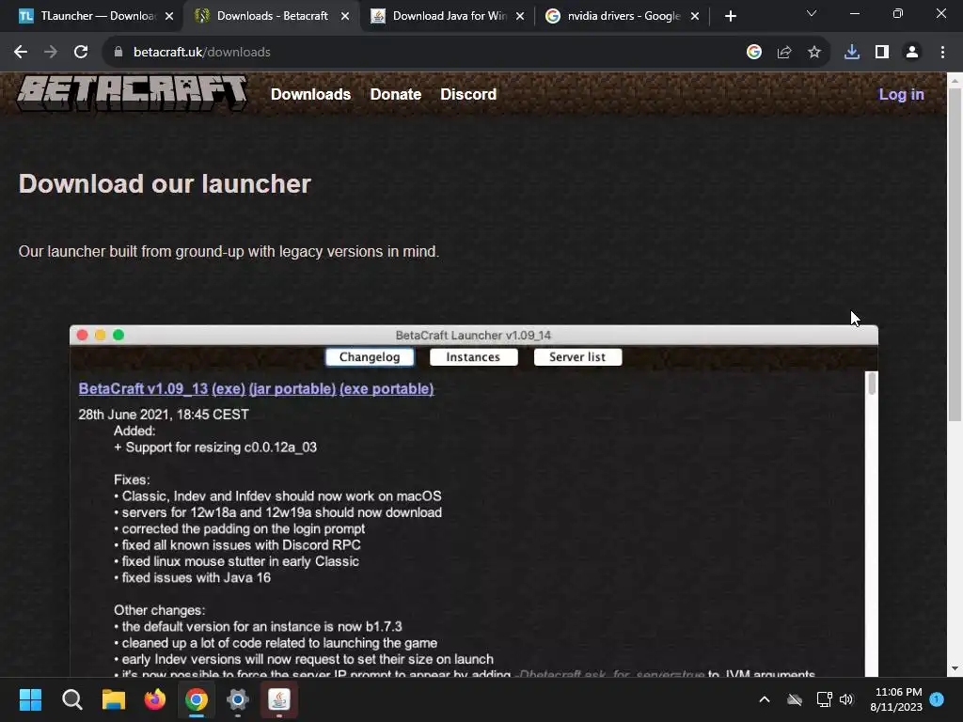Open Windows taskbar search
This screenshot has width=963, height=722.
coord(71,699)
